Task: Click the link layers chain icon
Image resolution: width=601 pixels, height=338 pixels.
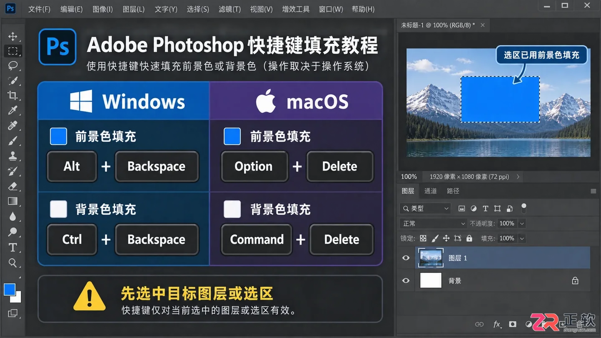Action: point(480,324)
